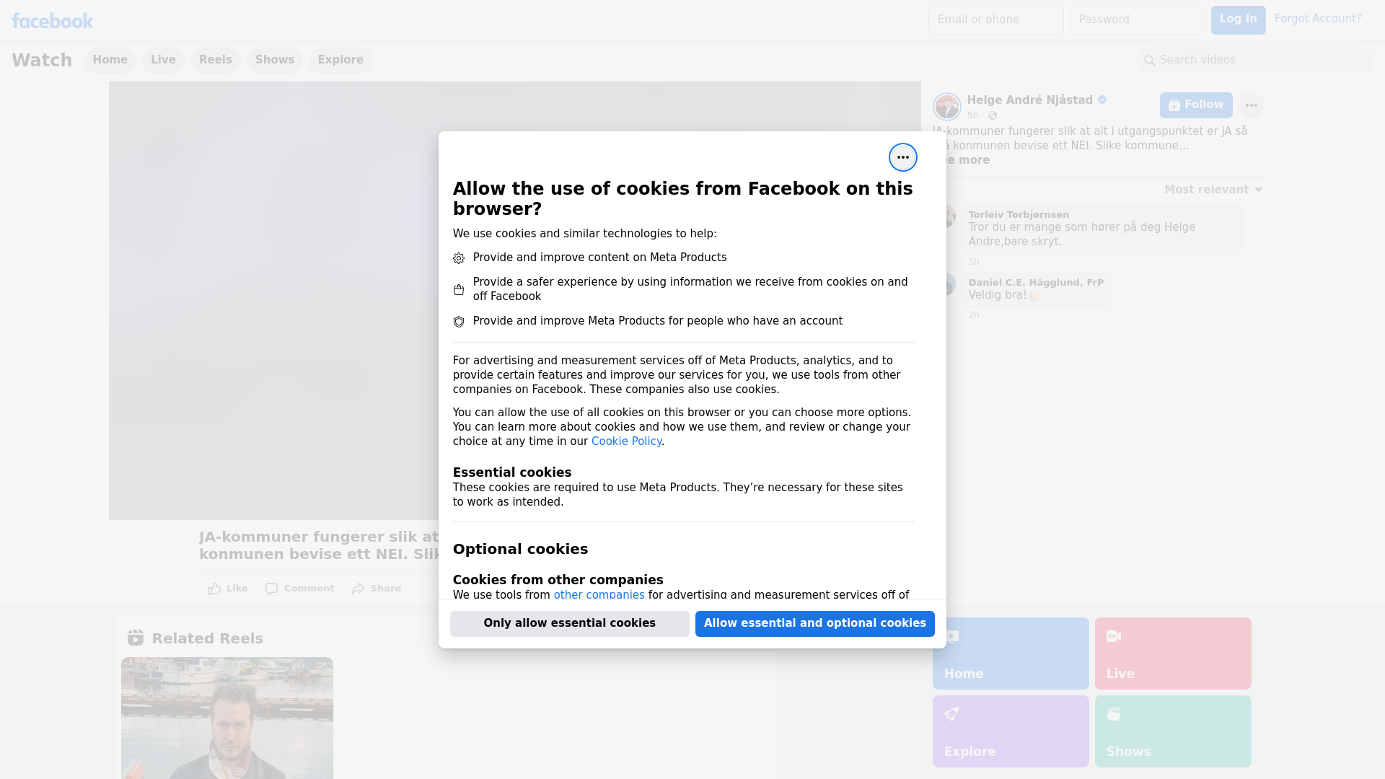Switch to the Reels tab

point(216,60)
